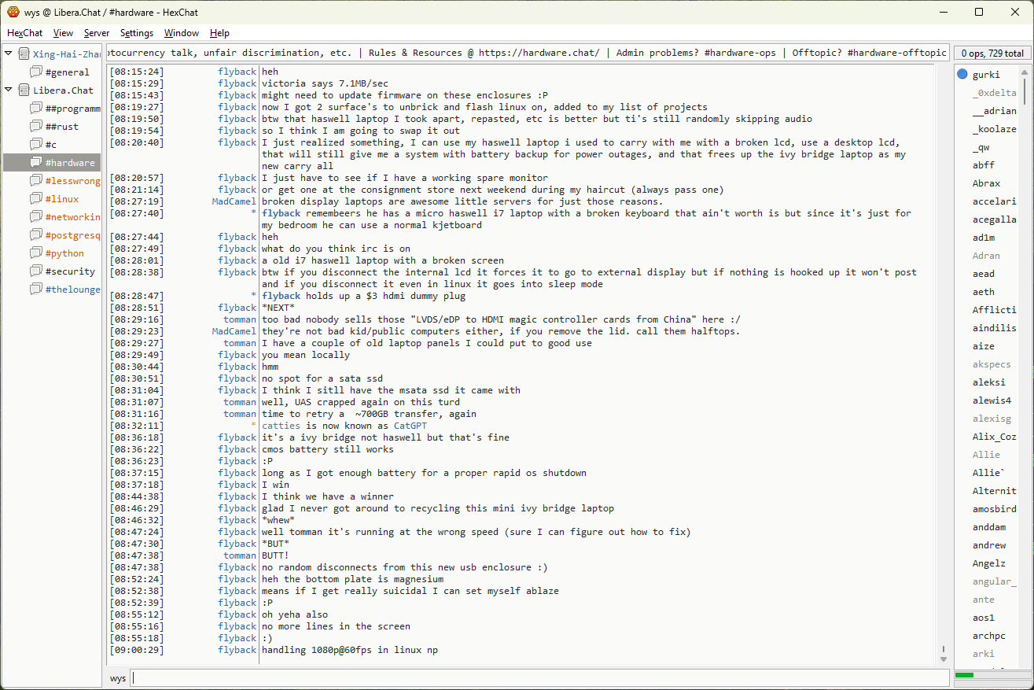Click the ##rust channel icon
The image size is (1034, 690).
coord(36,127)
